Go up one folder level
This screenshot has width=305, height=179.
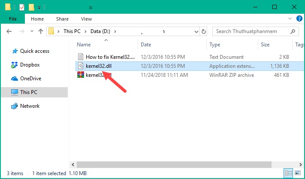(x=41, y=31)
